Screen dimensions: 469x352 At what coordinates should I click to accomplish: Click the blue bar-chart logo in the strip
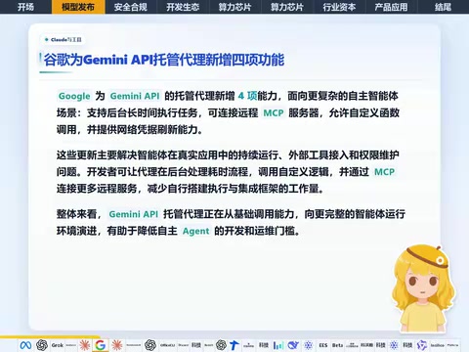278,345
